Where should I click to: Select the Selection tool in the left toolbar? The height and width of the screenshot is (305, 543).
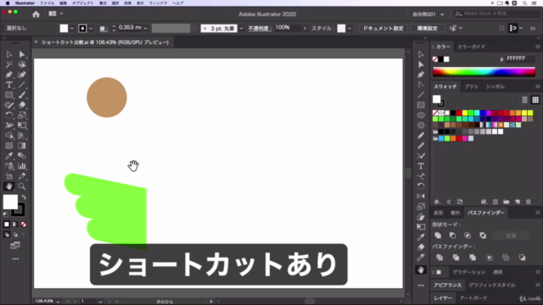pos(9,54)
